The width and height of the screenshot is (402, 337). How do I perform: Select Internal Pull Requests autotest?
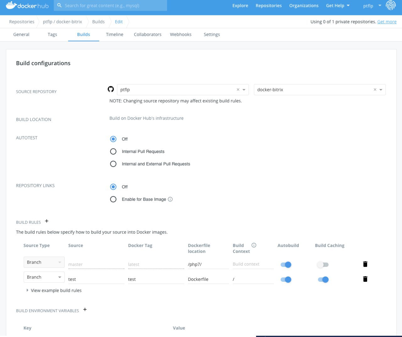113,151
